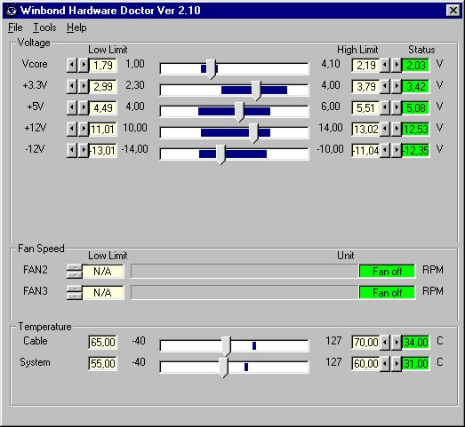
Task: Decrease +3.3V high limit with left arrow
Action: click(x=385, y=86)
